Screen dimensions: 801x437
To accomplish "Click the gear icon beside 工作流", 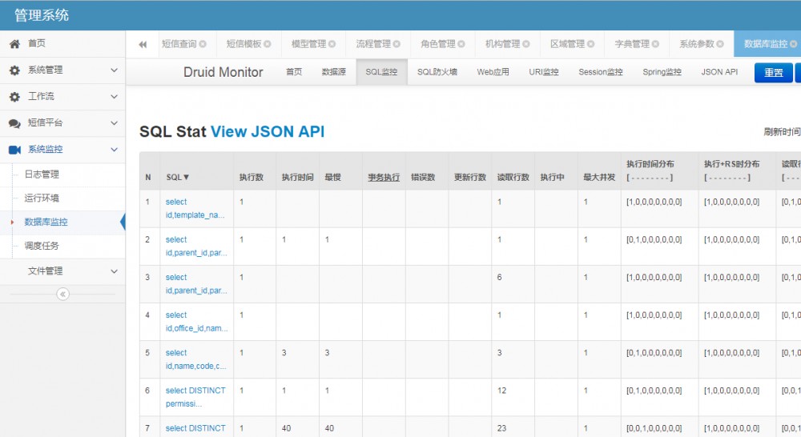I will (14, 97).
